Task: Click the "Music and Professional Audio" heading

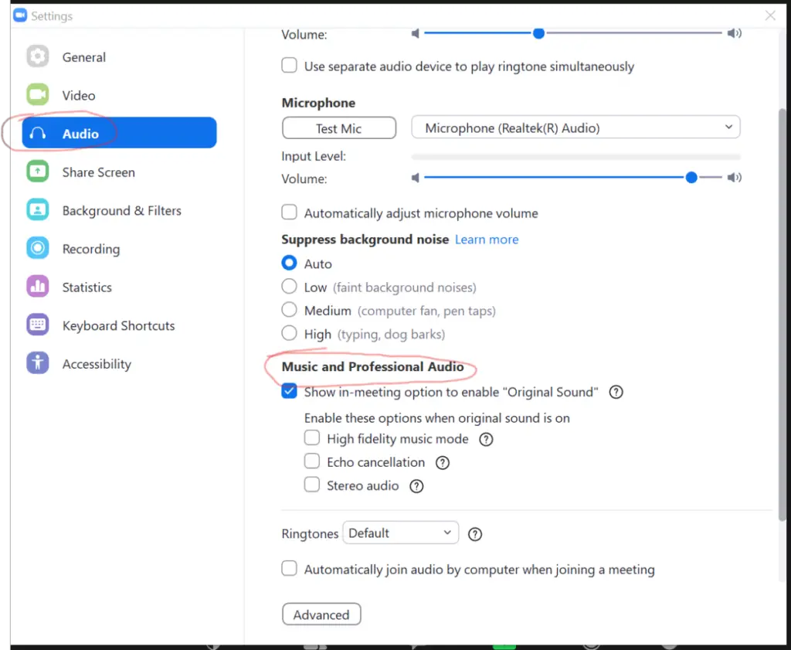Action: [372, 366]
